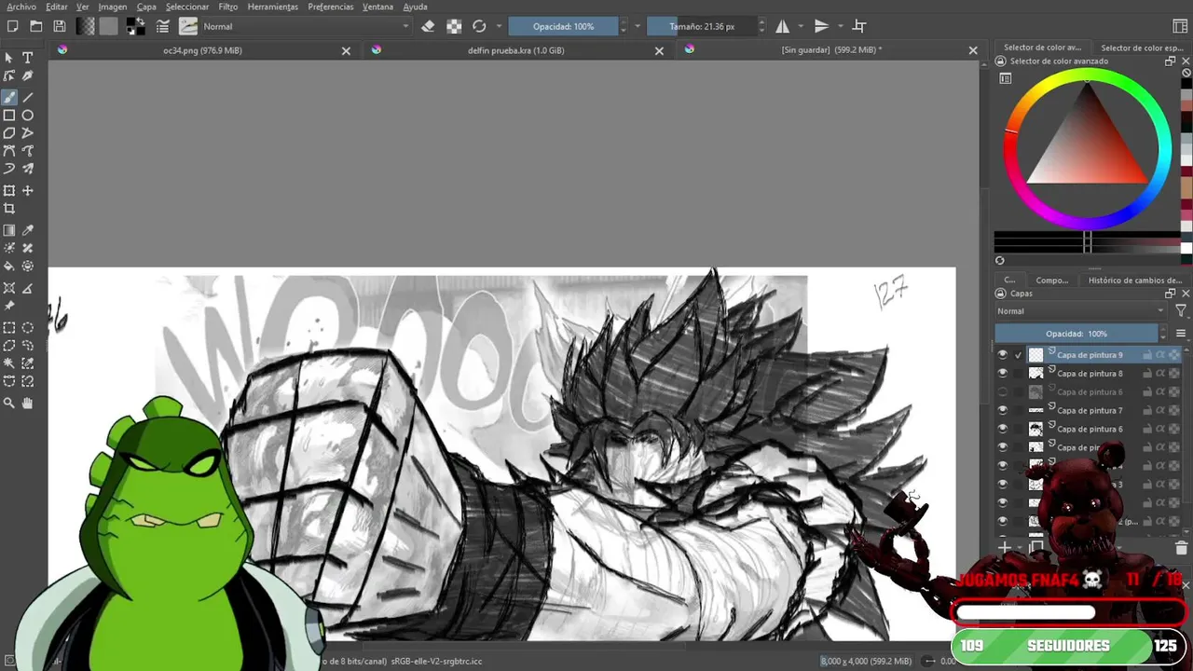Flip canvas horizontally mirror icon

click(x=783, y=26)
